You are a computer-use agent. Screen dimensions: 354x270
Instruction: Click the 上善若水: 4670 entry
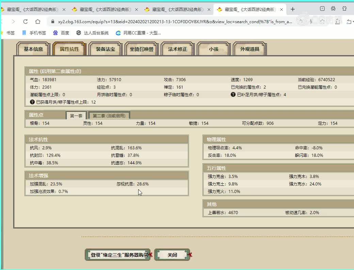tap(223, 212)
